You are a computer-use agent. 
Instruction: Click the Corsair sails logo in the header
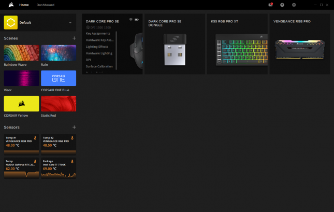click(11, 5)
